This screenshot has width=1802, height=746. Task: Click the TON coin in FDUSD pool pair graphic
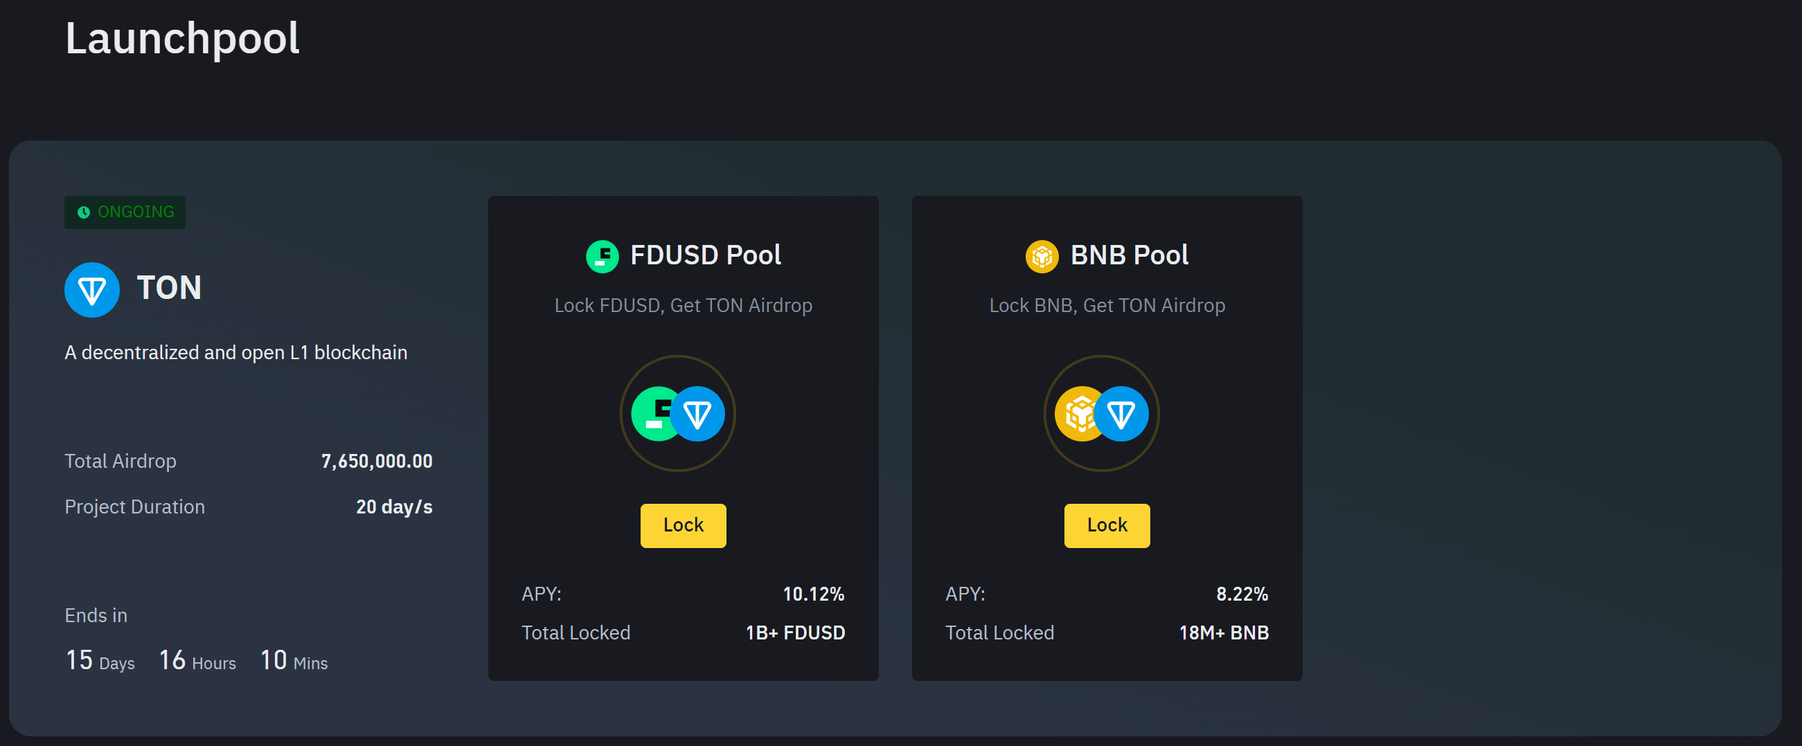[698, 414]
